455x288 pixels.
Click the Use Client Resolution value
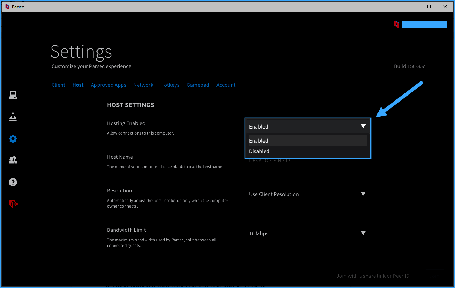coord(274,194)
